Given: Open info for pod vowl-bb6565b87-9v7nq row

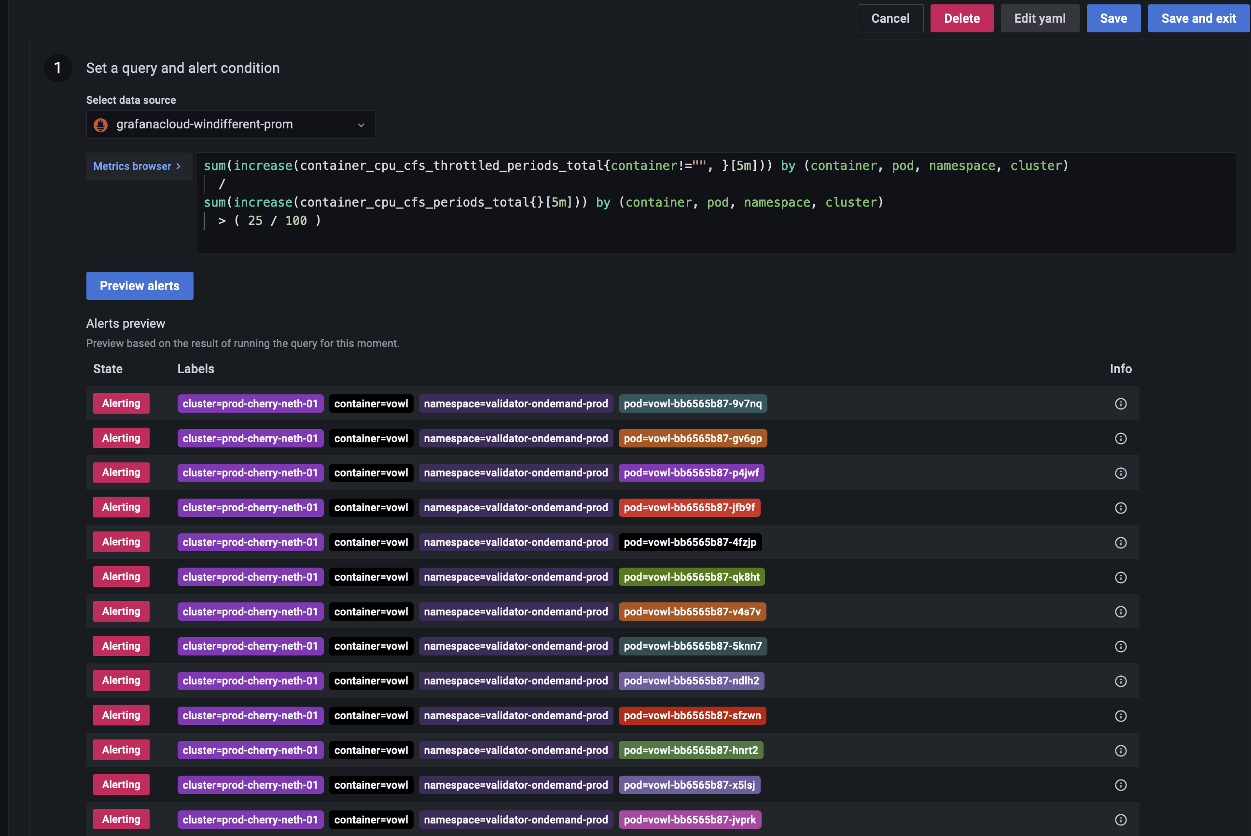Looking at the screenshot, I should click(1120, 404).
